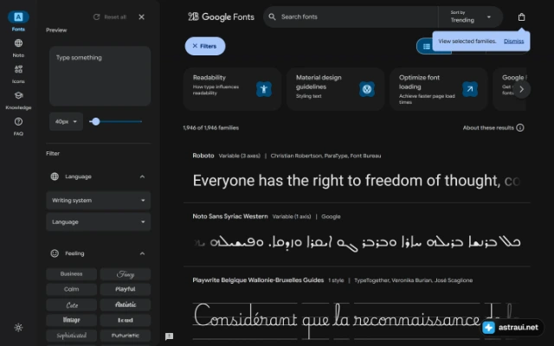Click the Google Fonts logo
Screen dimensions: 554x346
(x=222, y=16)
